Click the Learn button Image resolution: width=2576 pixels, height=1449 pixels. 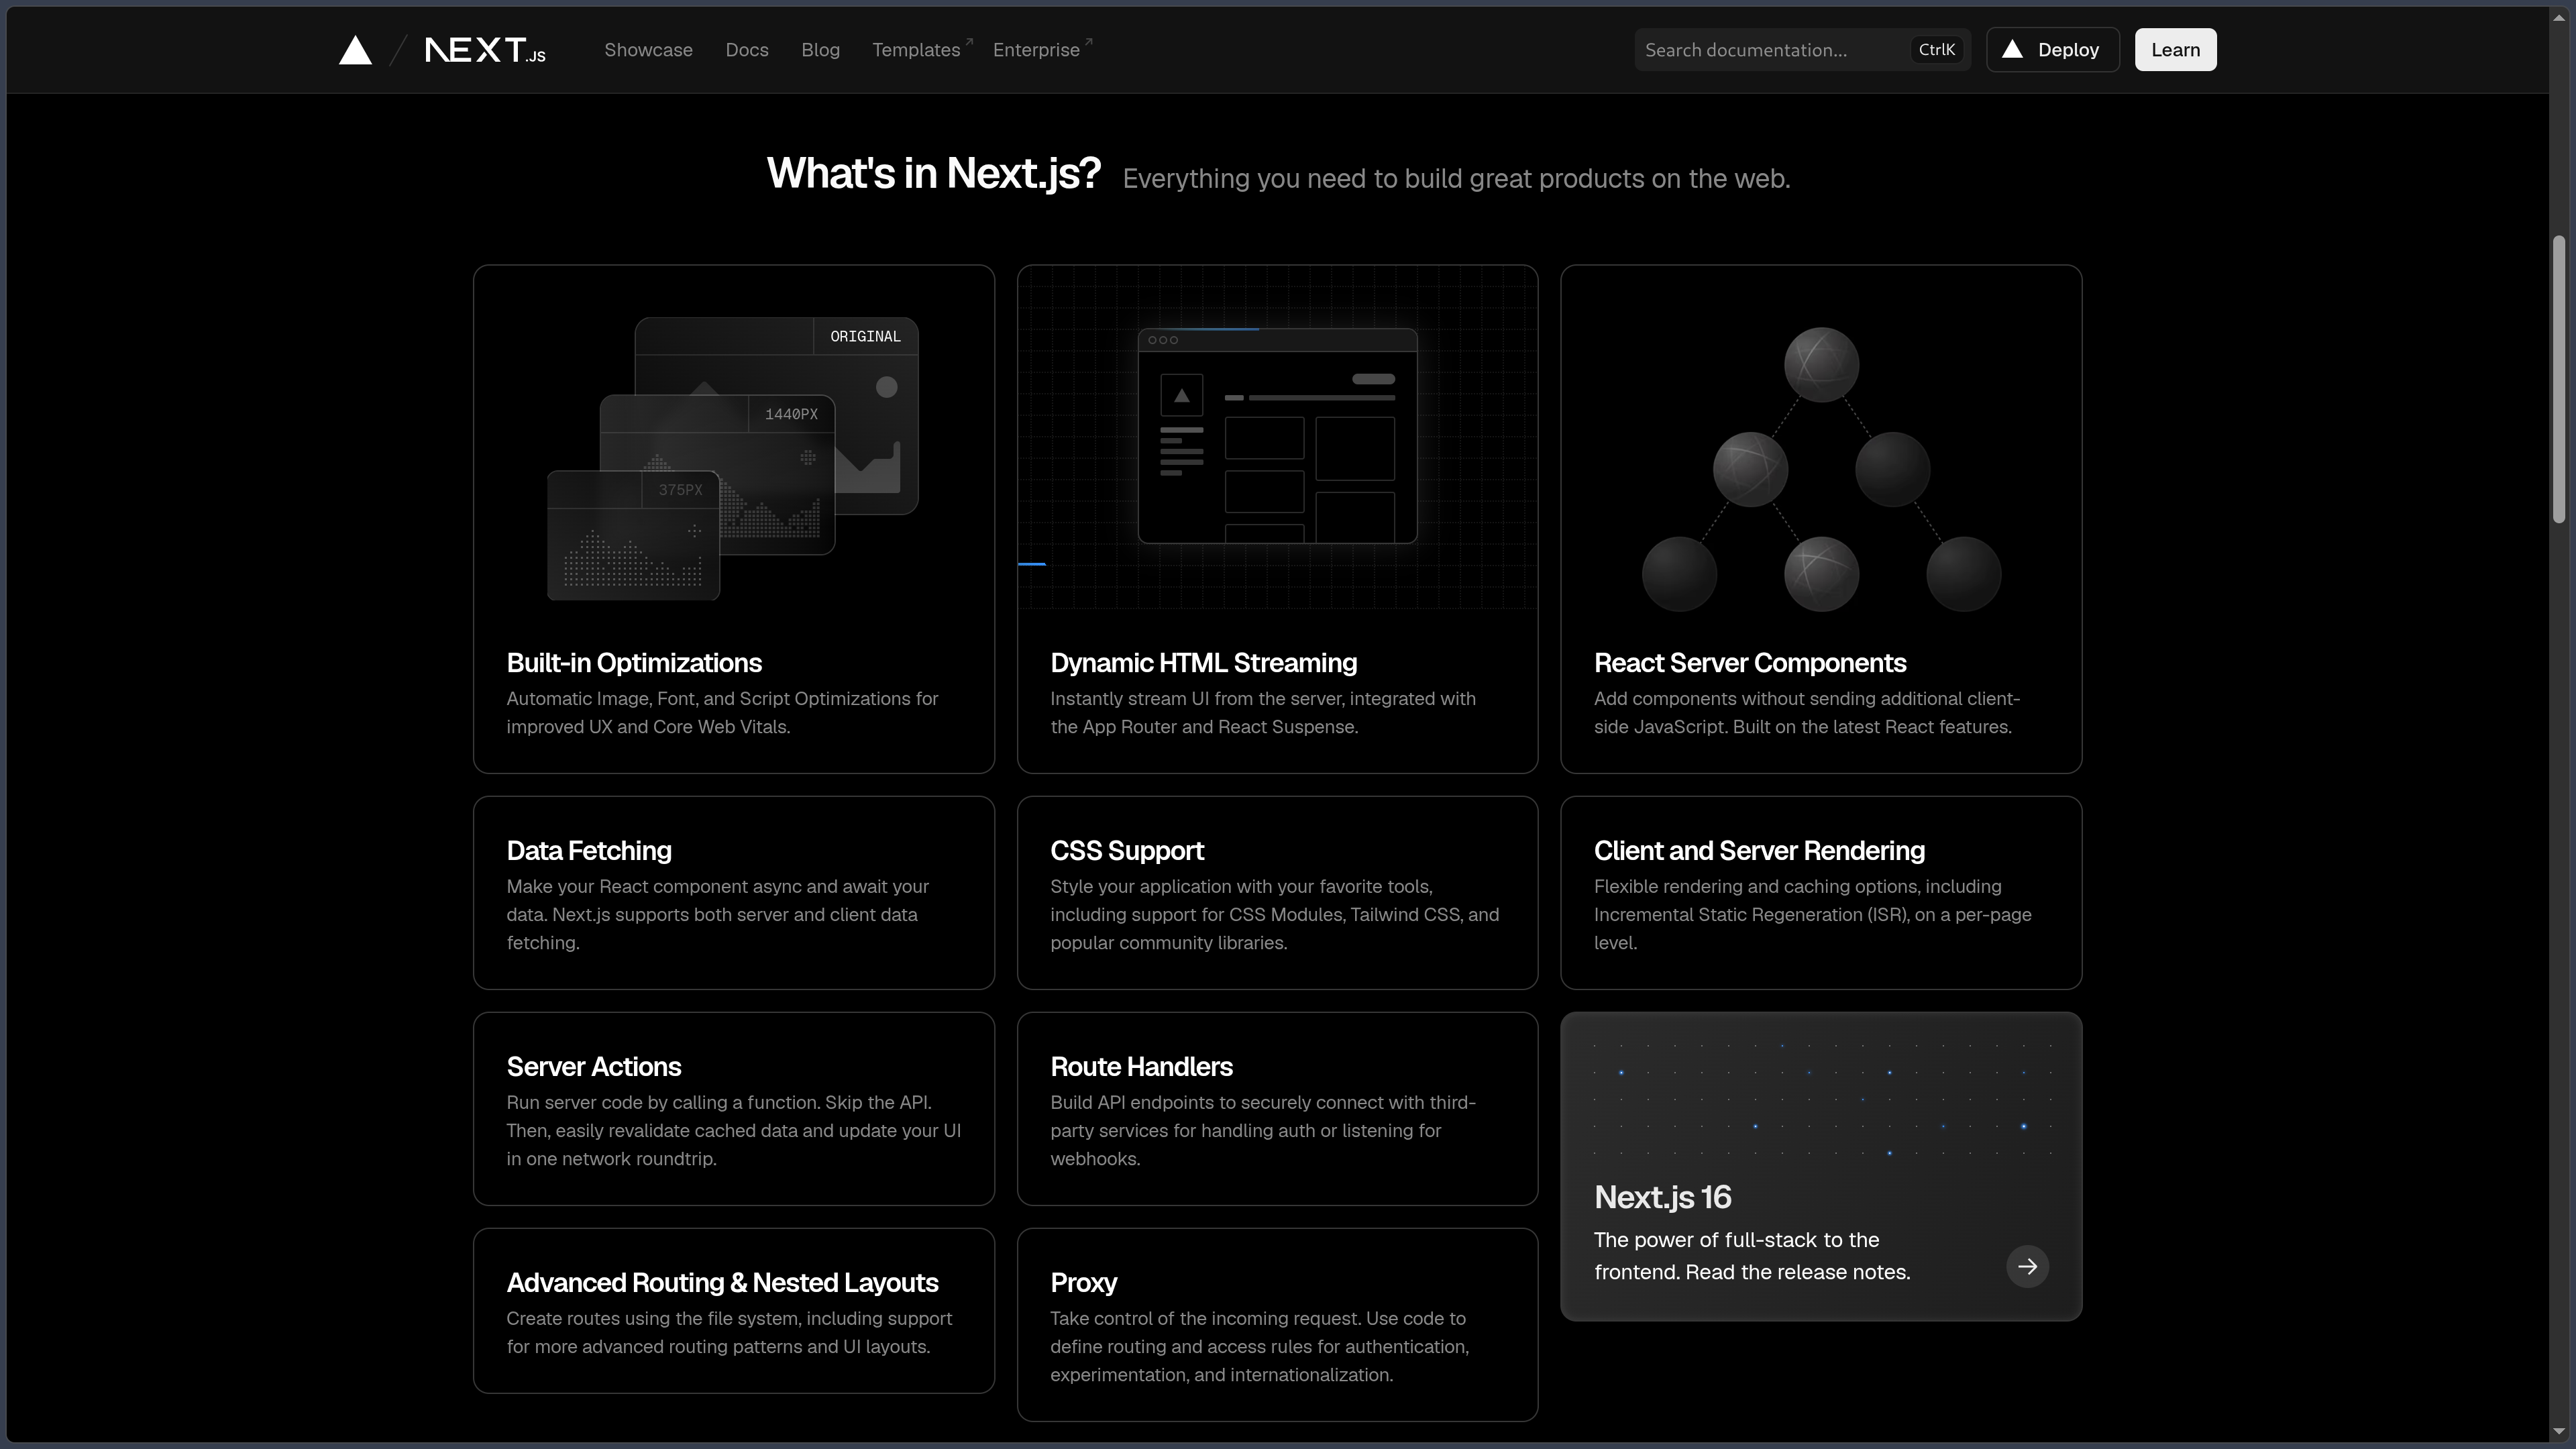tap(2175, 50)
